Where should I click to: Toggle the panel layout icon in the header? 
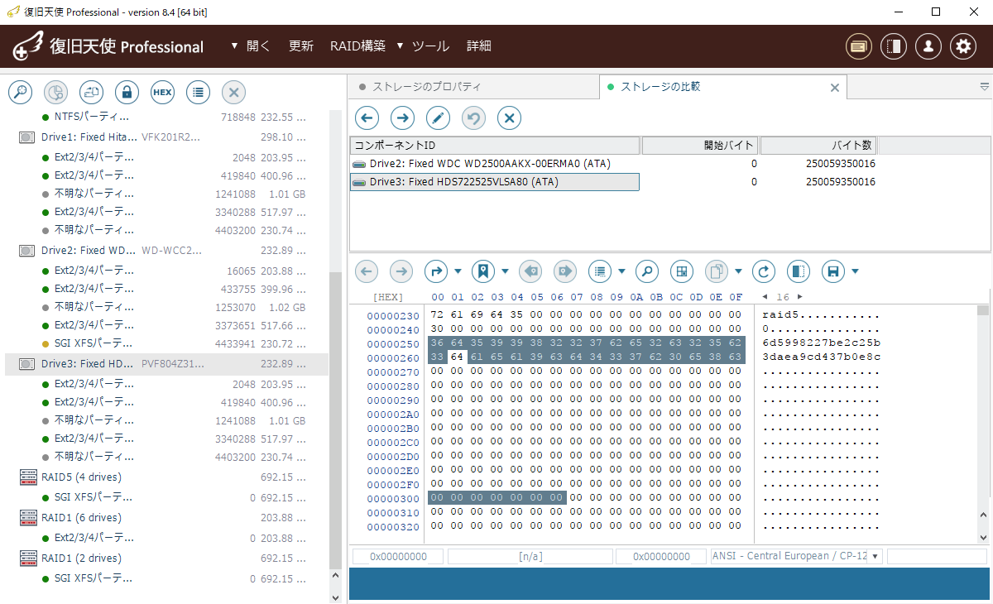point(894,46)
